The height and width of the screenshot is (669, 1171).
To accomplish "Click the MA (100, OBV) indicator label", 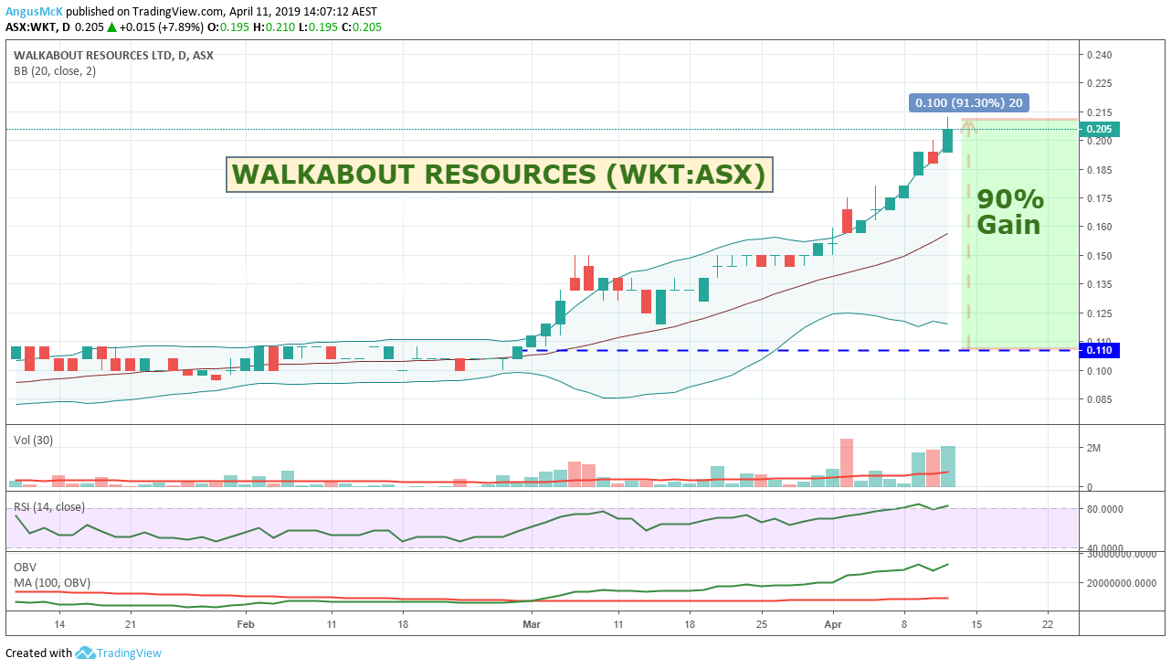I will click(x=52, y=582).
